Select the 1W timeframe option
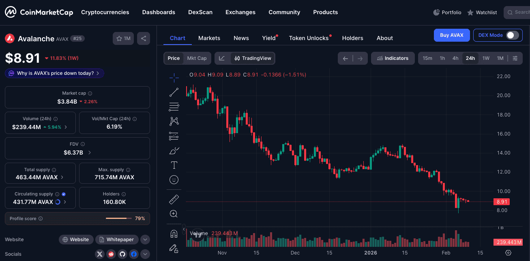 [486, 58]
